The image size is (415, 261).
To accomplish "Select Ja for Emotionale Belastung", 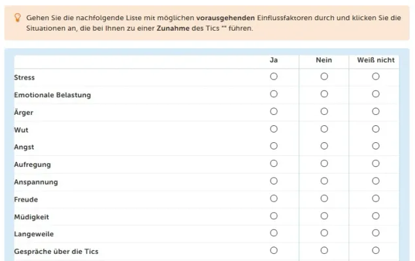I will 274,94.
